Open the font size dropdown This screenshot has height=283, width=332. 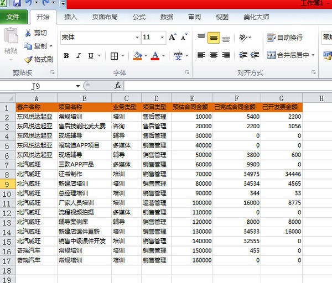coord(162,38)
